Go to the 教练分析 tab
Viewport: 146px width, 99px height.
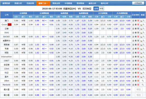point(92,3)
